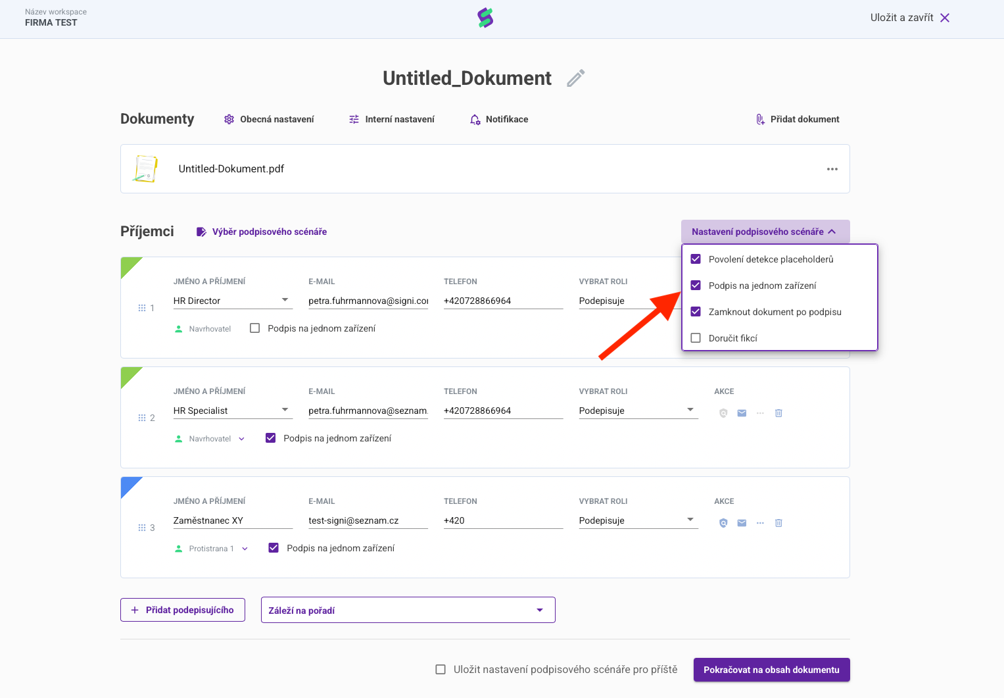Enable the Doručit fikcí checkbox
This screenshot has width=1004, height=698.
696,338
